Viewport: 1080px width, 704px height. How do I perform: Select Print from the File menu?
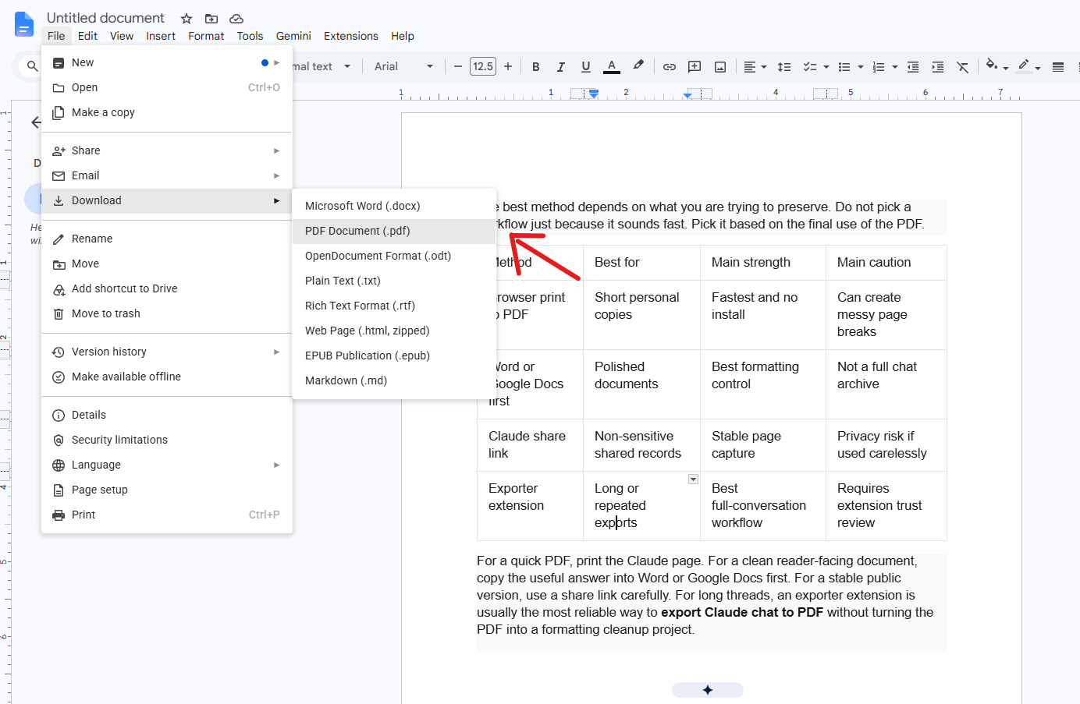coord(167,515)
